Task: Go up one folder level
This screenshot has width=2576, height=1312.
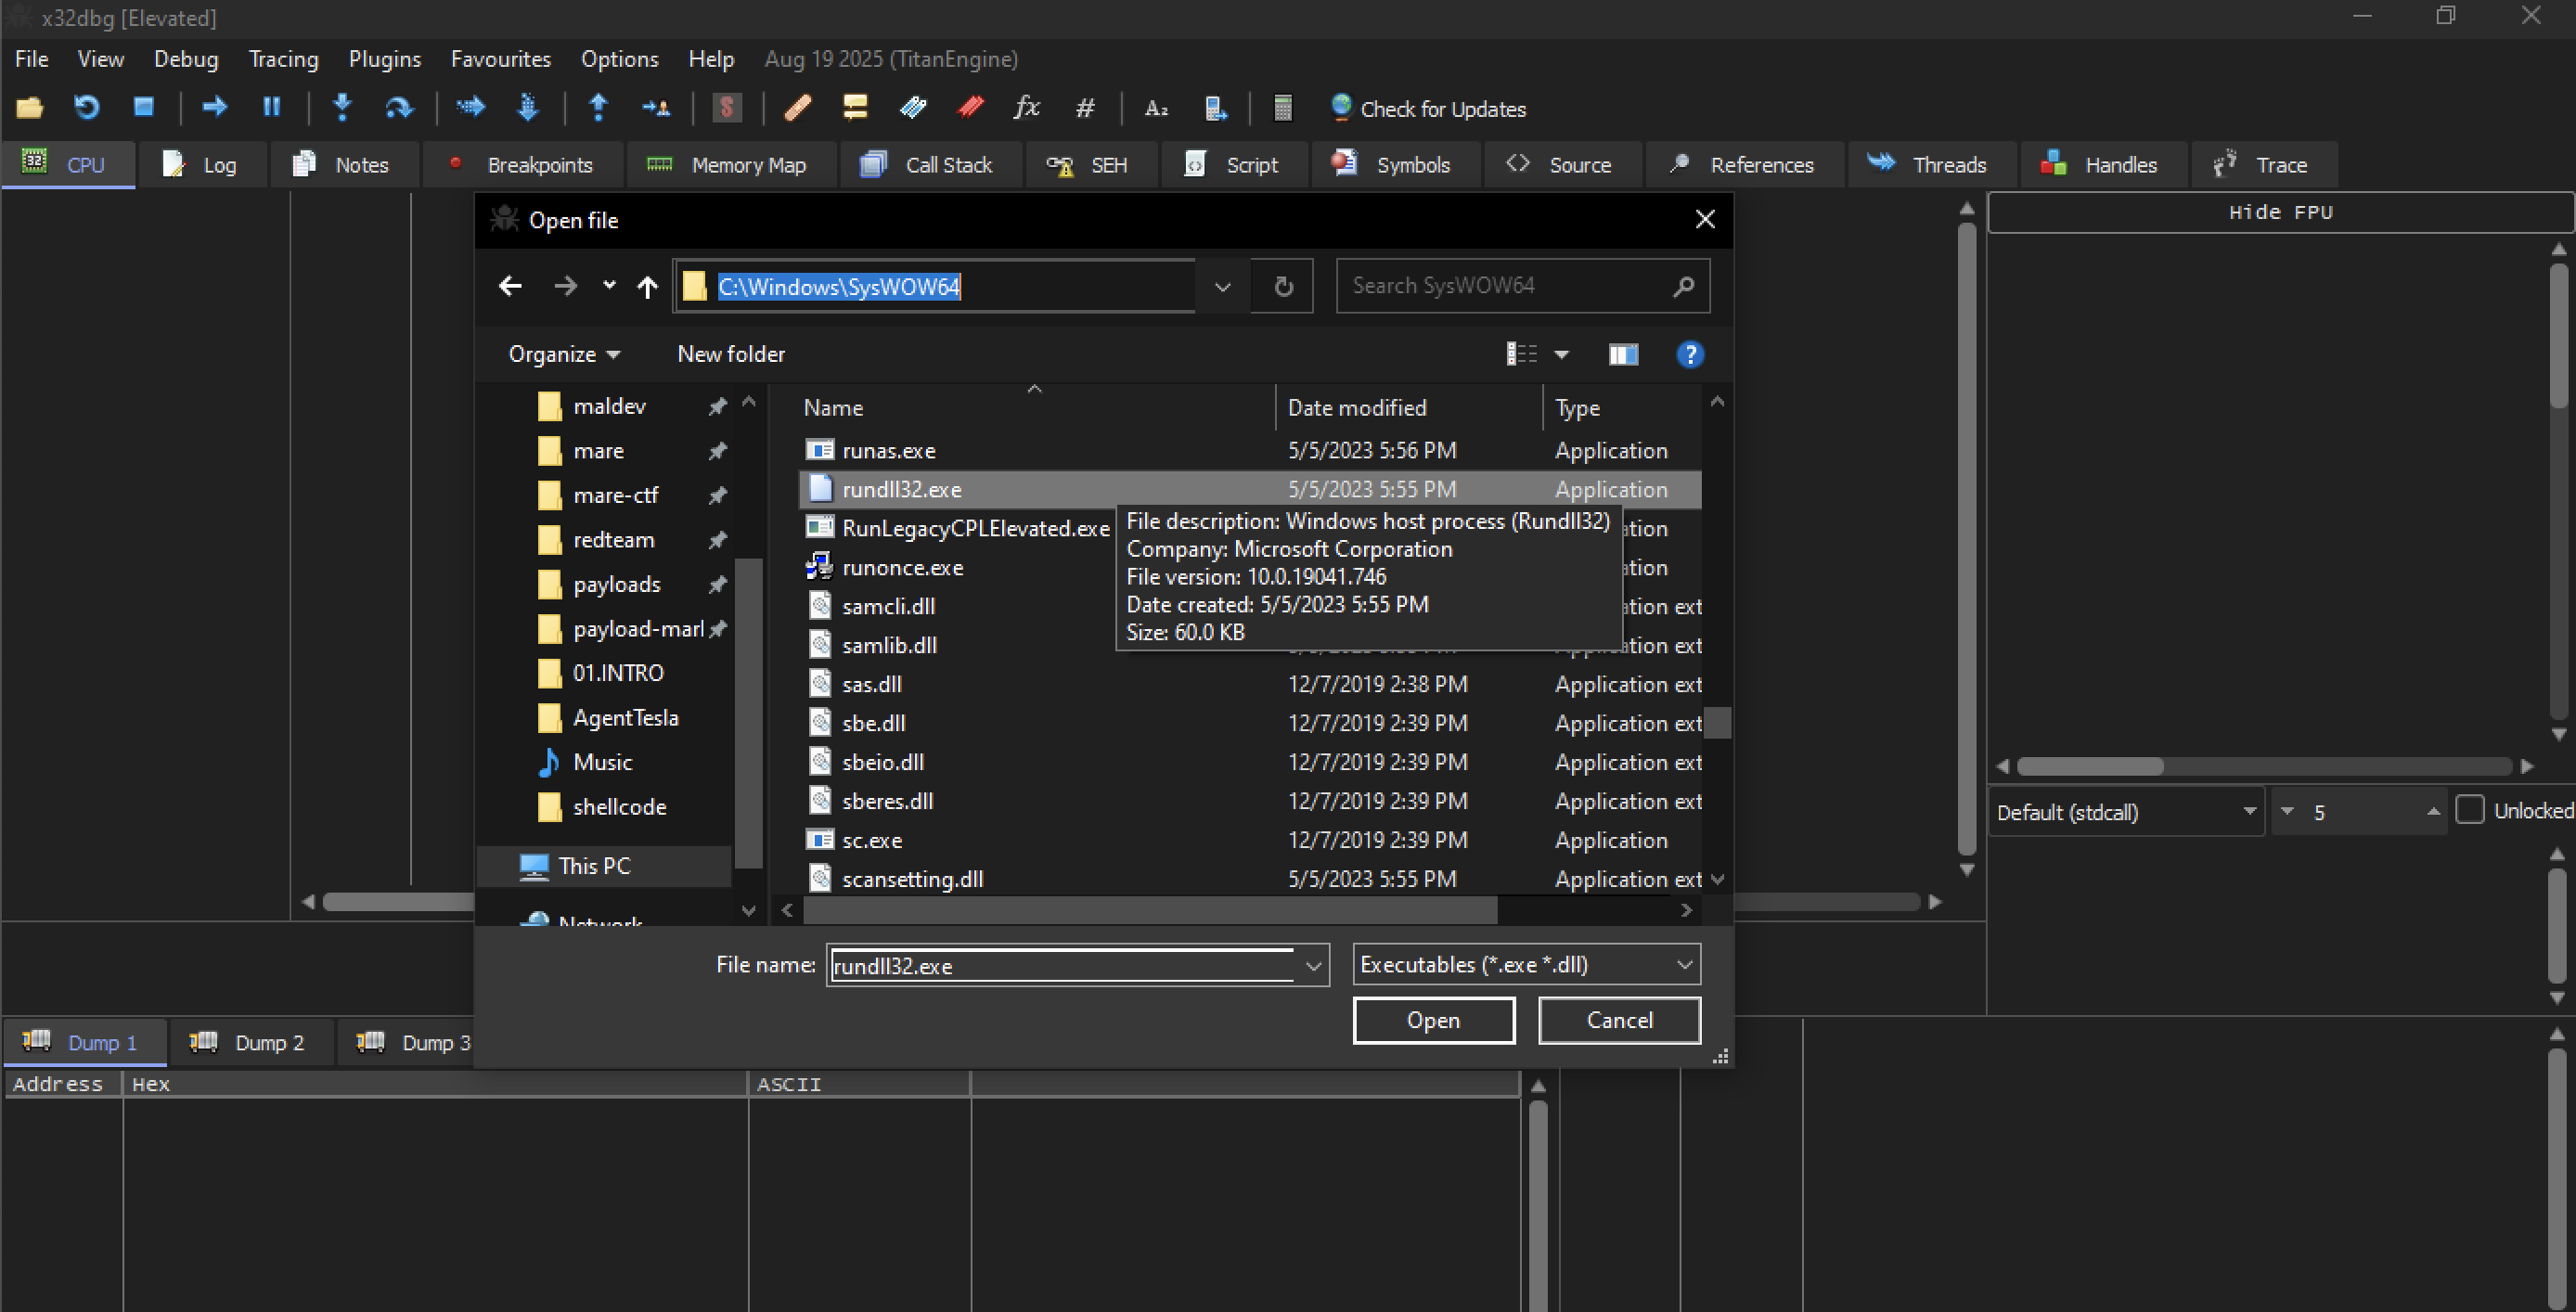Action: 647,287
